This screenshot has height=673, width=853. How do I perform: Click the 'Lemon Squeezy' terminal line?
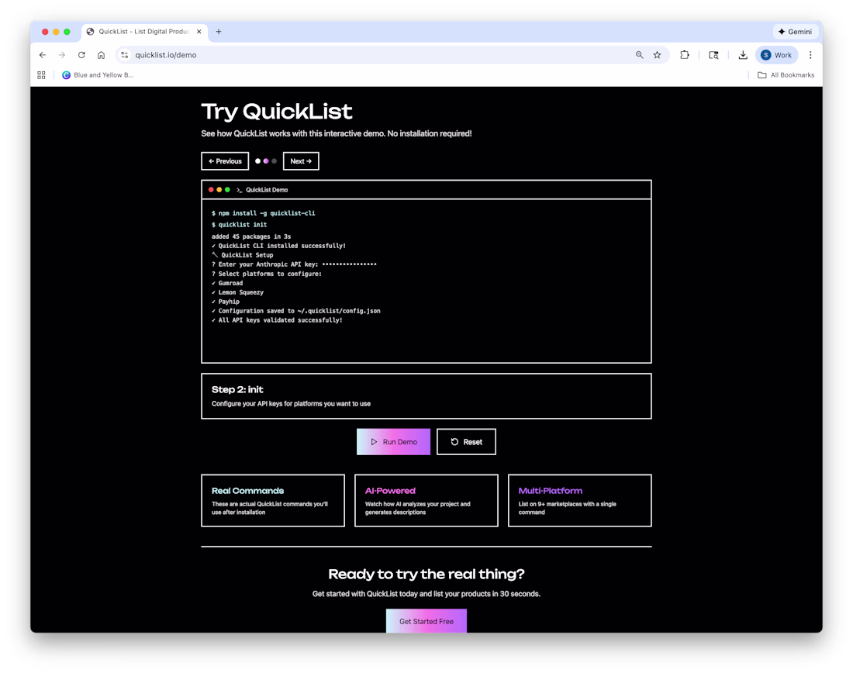[x=237, y=293]
